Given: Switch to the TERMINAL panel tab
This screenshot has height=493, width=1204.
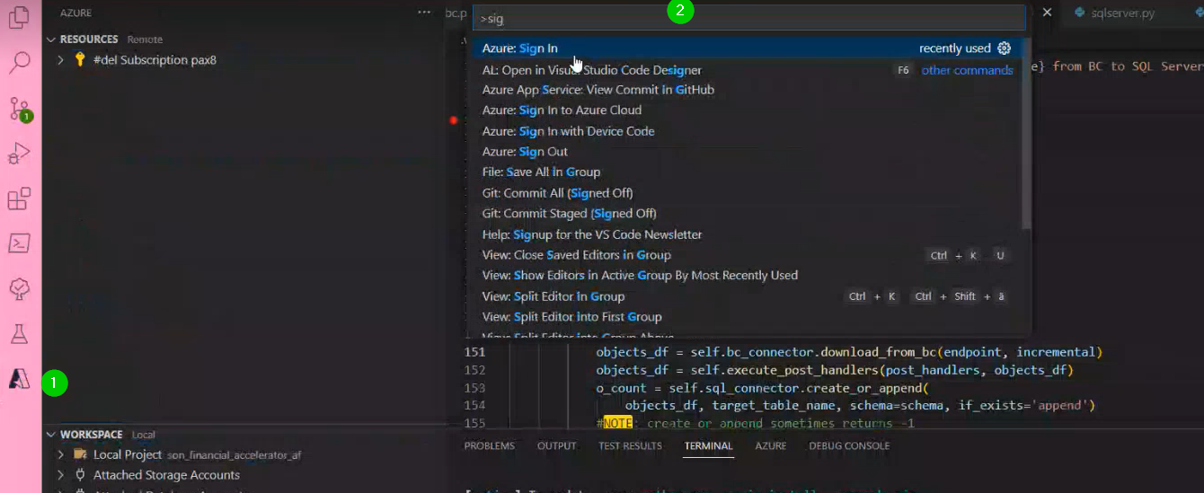Looking at the screenshot, I should (708, 446).
